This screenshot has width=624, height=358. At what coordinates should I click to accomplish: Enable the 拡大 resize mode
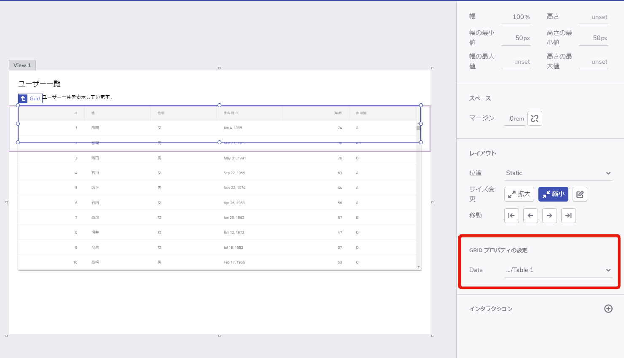[x=519, y=194]
